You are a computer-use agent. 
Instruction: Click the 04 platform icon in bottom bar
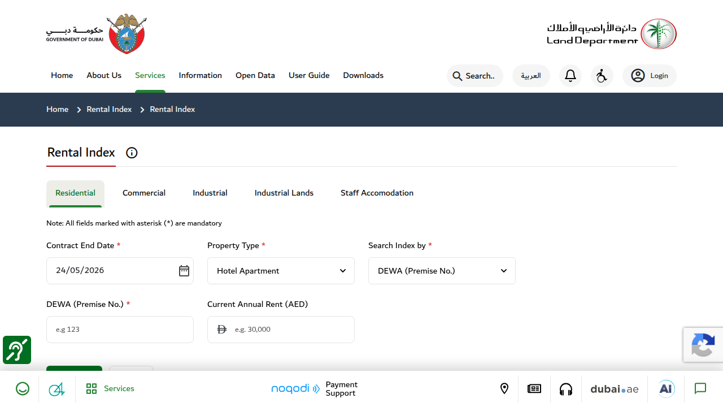[x=56, y=389]
